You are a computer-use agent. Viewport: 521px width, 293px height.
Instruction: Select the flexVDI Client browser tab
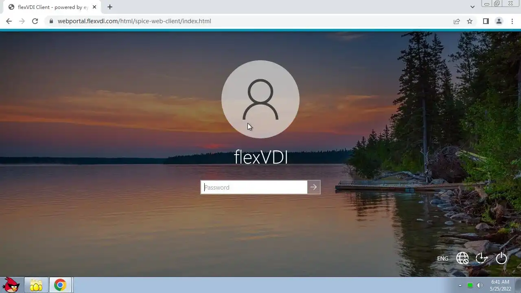52,7
